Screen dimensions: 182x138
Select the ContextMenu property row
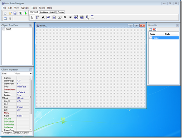click(15, 89)
